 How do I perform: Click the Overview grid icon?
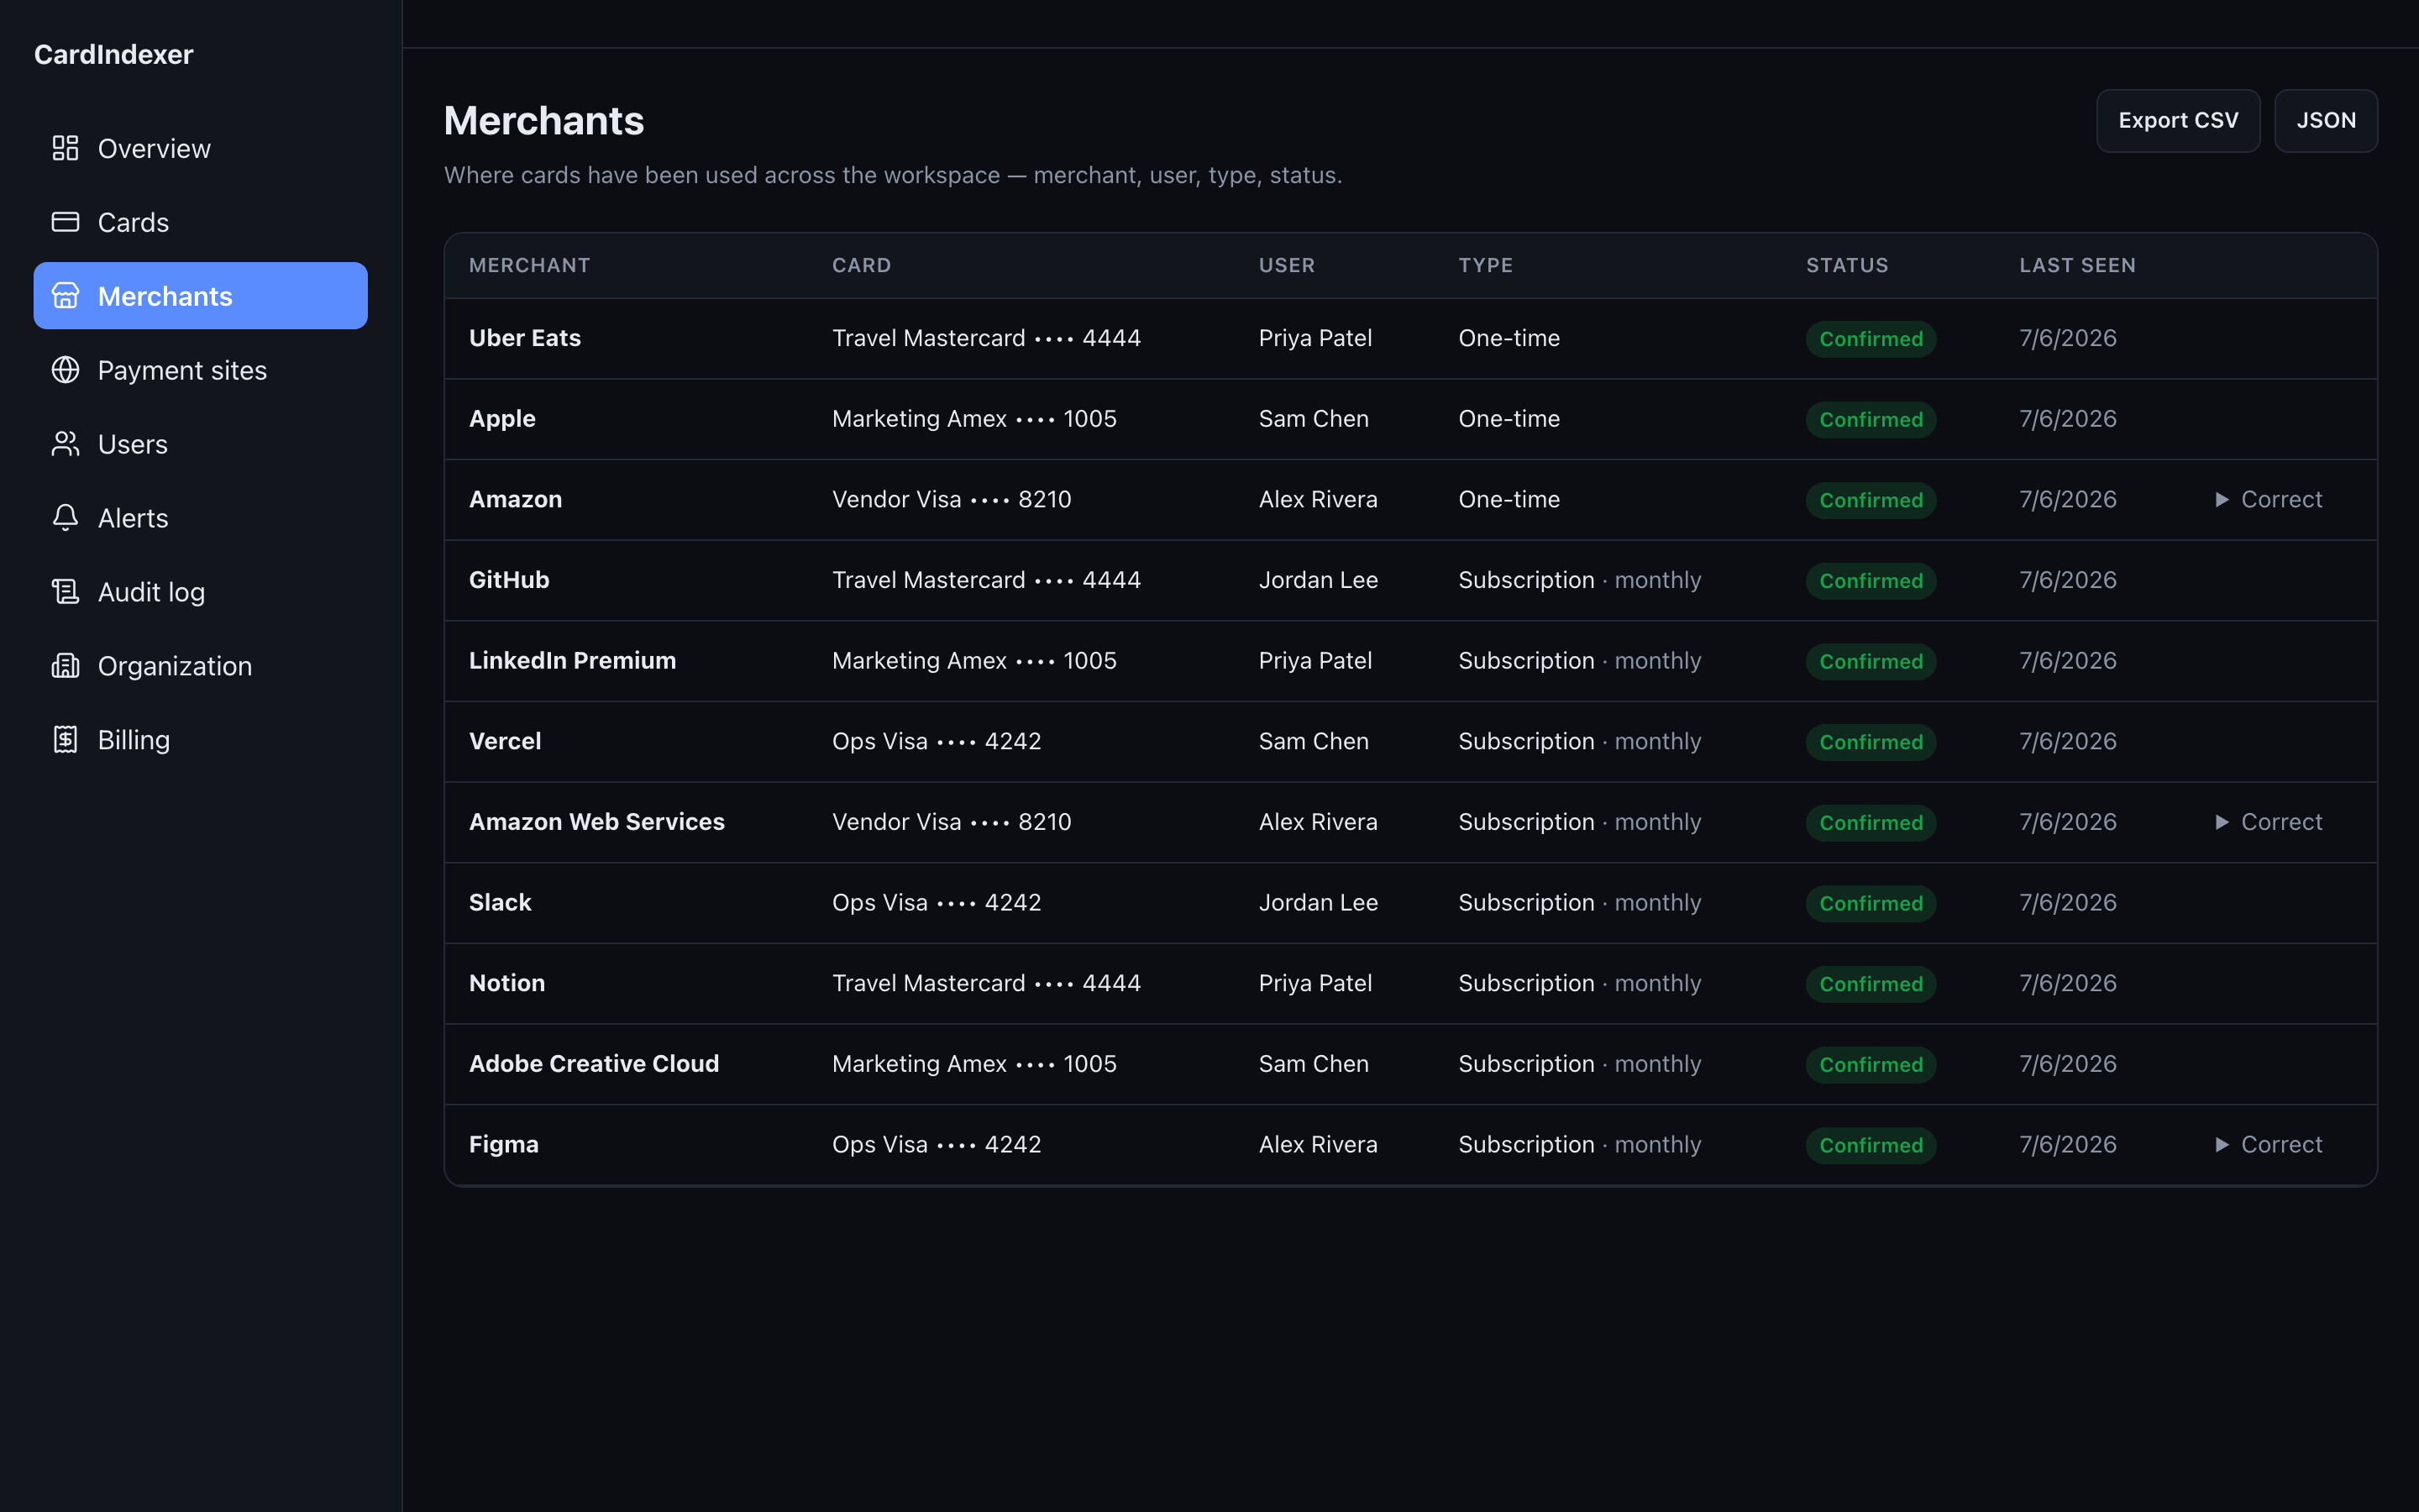(x=65, y=148)
